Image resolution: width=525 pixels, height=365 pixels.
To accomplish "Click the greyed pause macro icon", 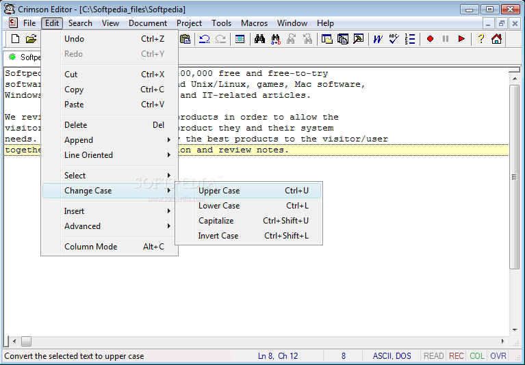I will point(446,39).
